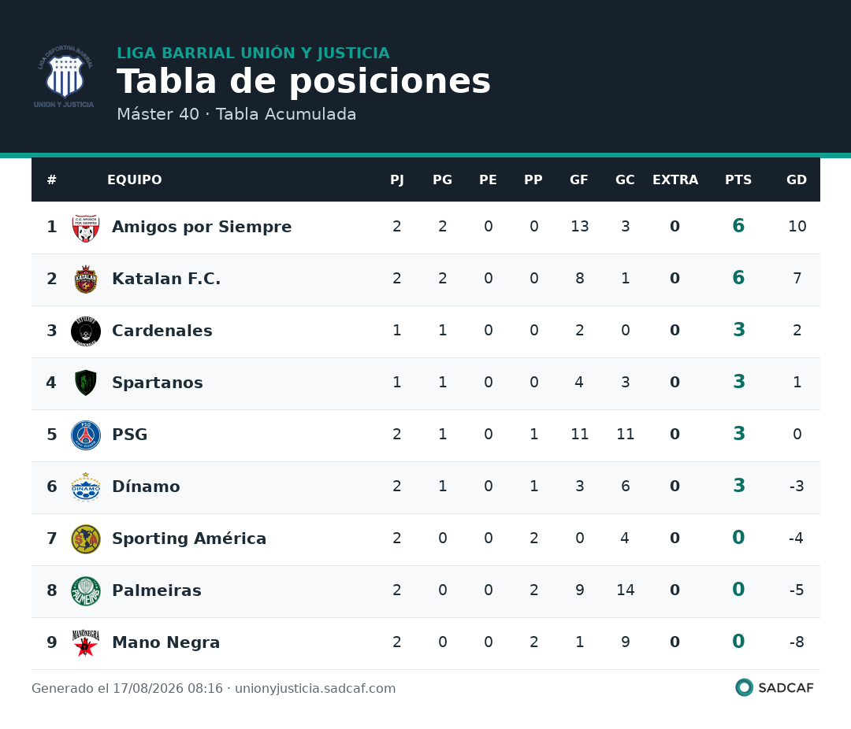The height and width of the screenshot is (729, 851).
Task: Click the Sporting América team name
Action: [189, 538]
